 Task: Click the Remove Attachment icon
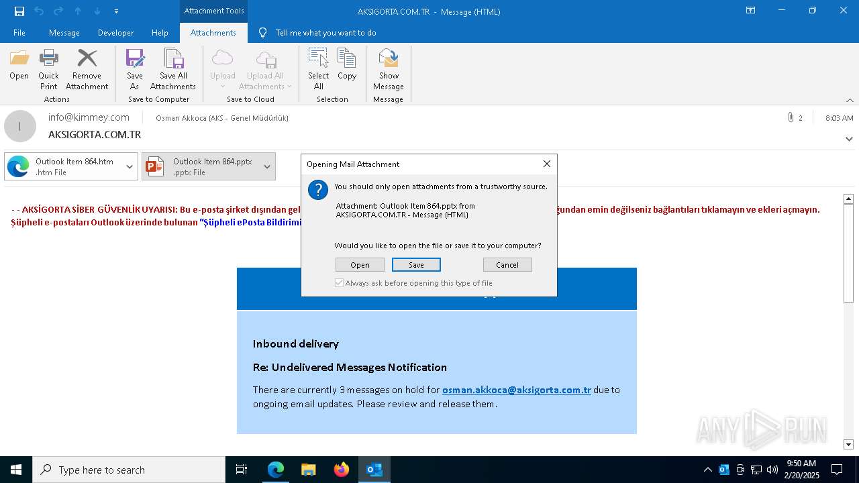pos(87,69)
